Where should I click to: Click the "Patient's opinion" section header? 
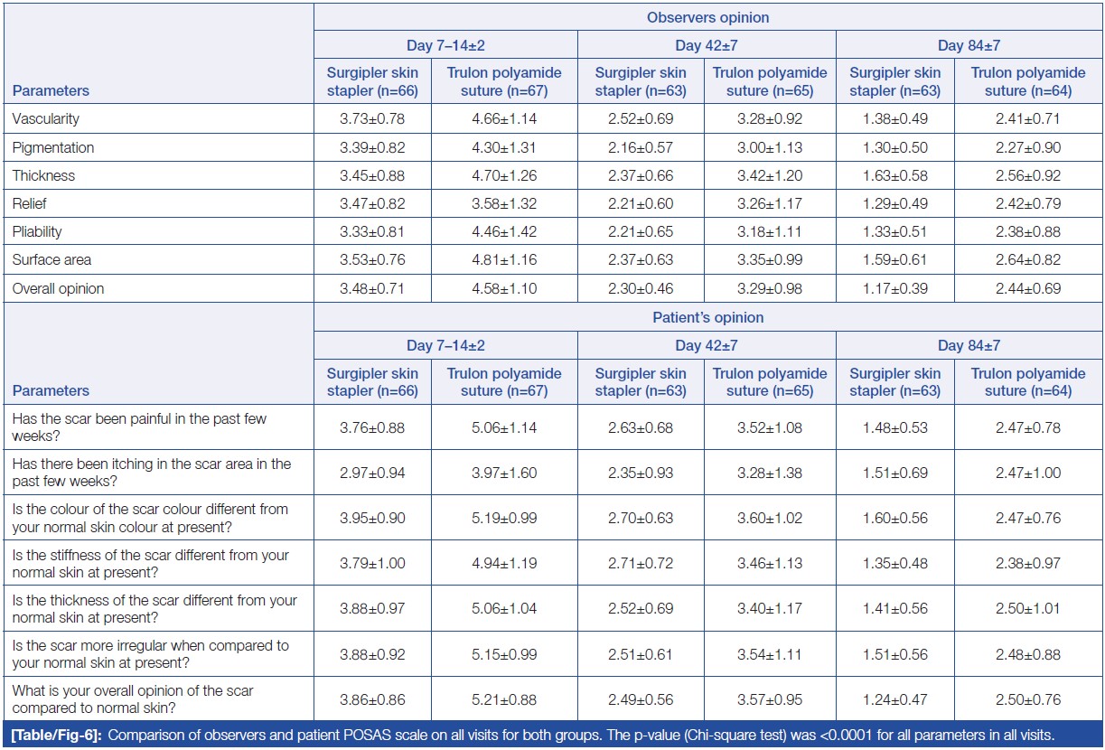[707, 318]
